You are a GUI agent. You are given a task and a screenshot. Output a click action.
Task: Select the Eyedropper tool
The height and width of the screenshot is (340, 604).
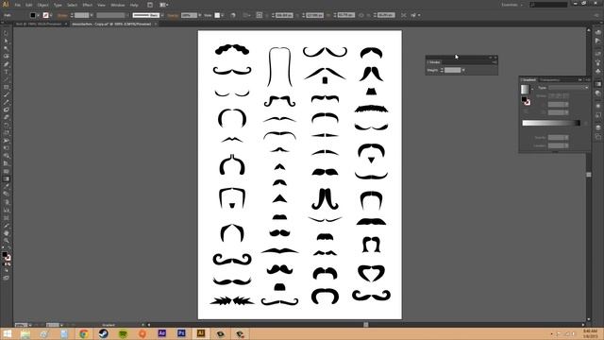(6, 187)
